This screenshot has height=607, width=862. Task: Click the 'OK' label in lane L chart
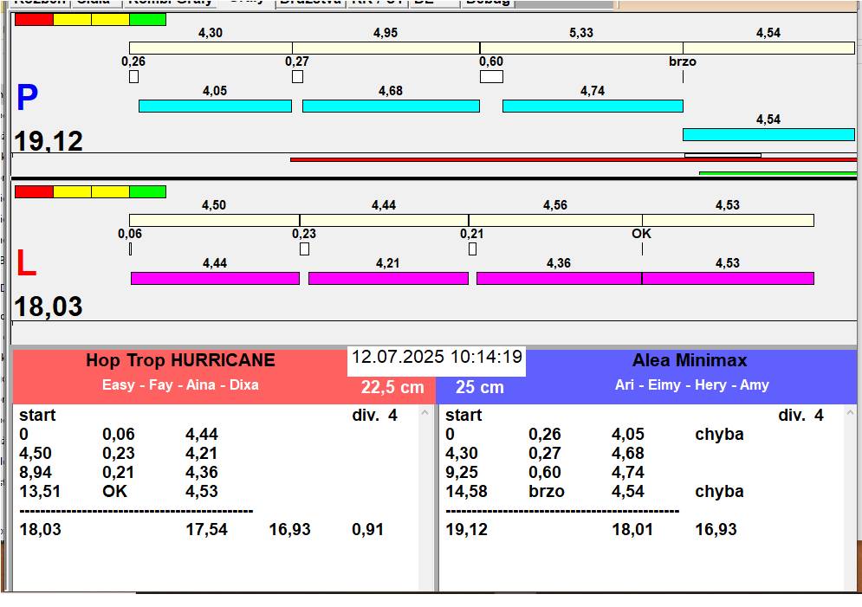pos(642,234)
